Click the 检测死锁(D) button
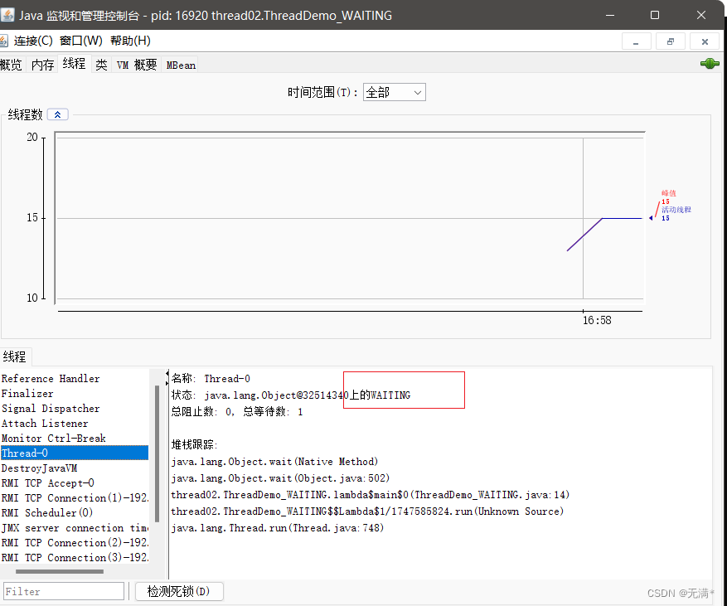This screenshot has width=727, height=606. 179,591
